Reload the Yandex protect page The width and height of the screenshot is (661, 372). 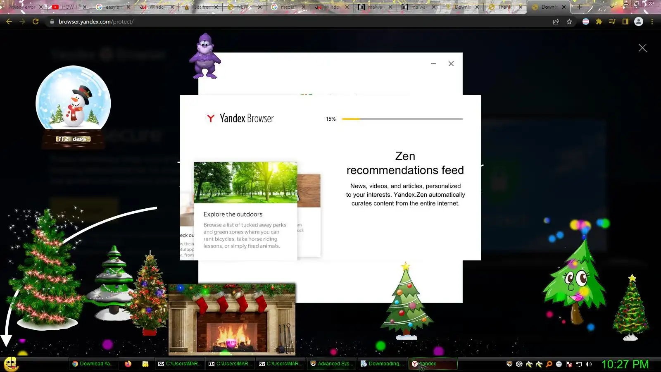(x=36, y=21)
